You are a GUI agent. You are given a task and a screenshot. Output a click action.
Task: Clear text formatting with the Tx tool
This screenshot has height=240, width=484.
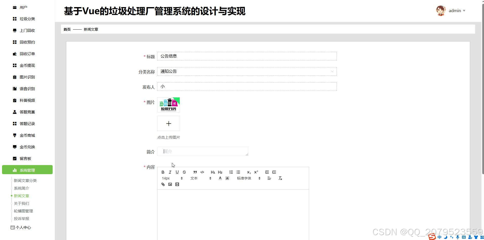tap(280, 178)
